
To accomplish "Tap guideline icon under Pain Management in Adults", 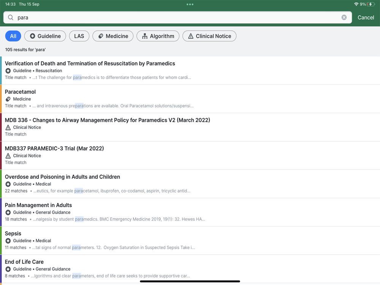I will 8,212.
